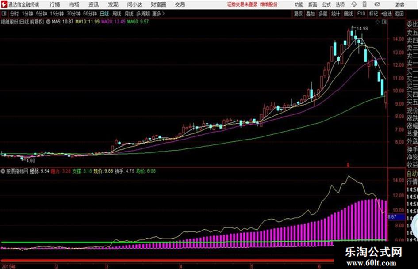Click the 返回 back toolbar button
The image size is (418, 269).
(399, 14)
